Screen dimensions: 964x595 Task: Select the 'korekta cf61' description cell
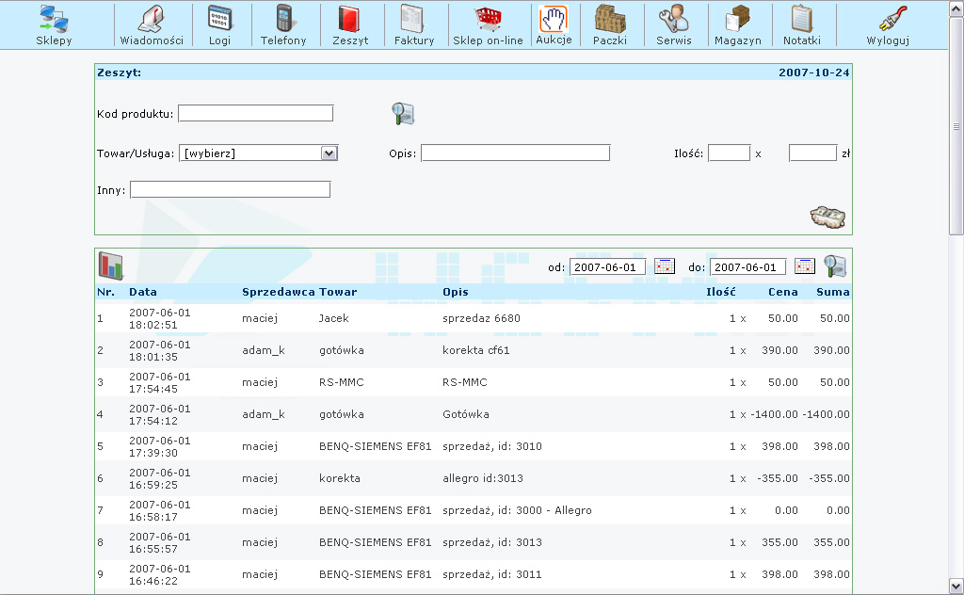point(475,350)
